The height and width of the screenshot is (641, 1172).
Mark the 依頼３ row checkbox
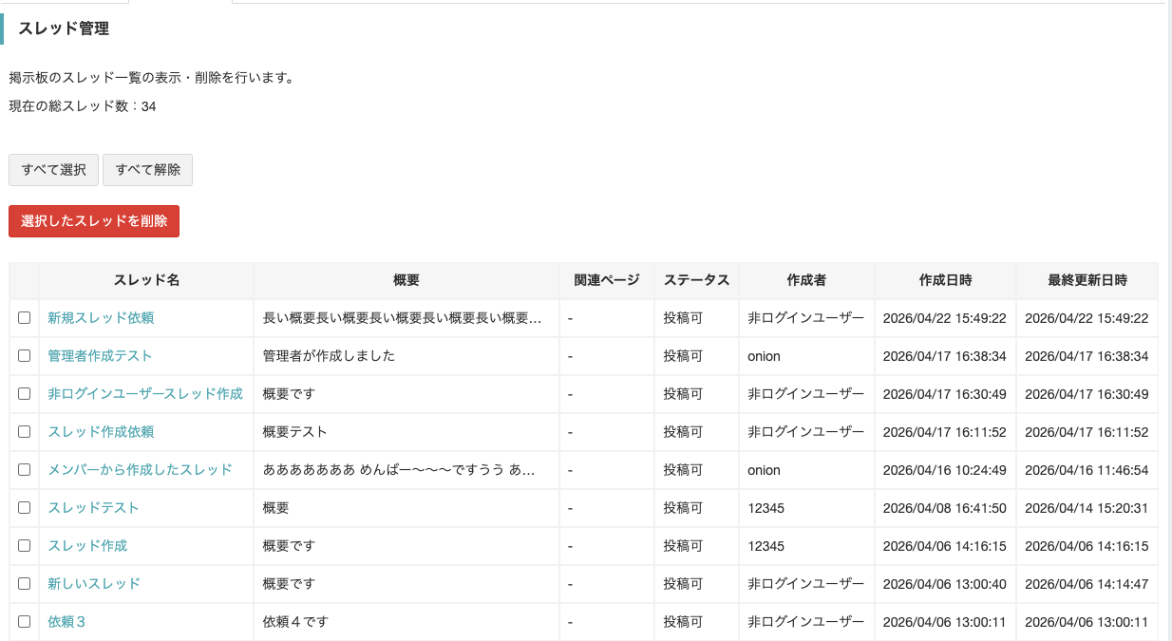[25, 622]
